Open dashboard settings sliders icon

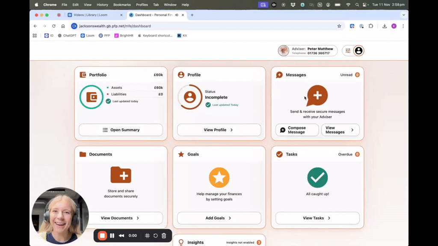click(348, 51)
